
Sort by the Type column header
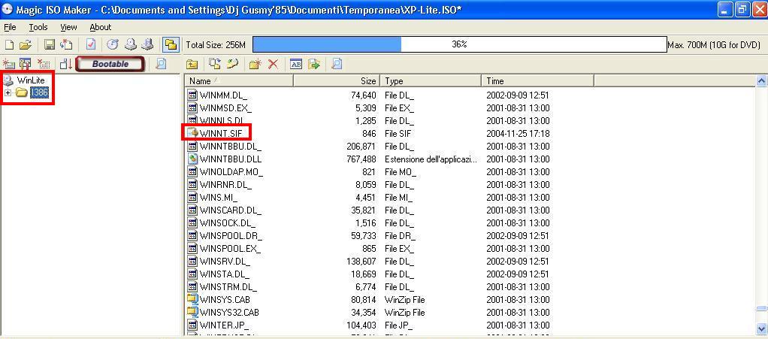(431, 81)
